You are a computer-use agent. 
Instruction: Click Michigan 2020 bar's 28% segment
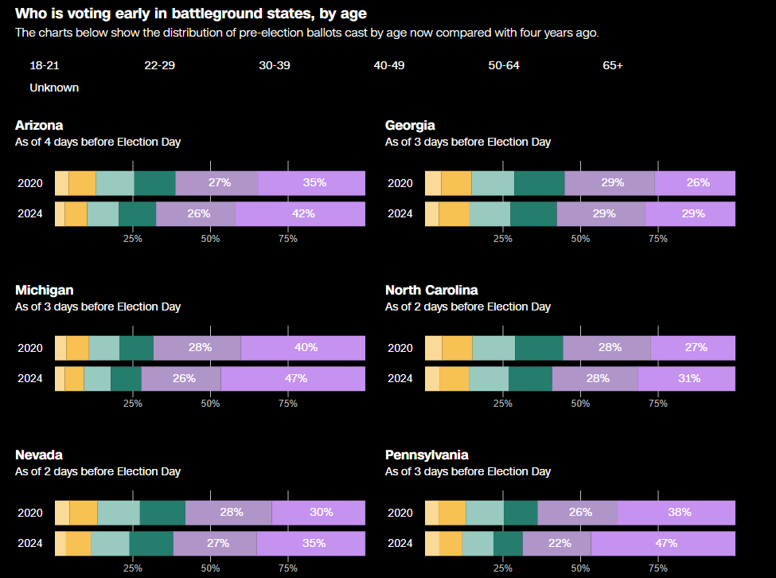tap(197, 348)
